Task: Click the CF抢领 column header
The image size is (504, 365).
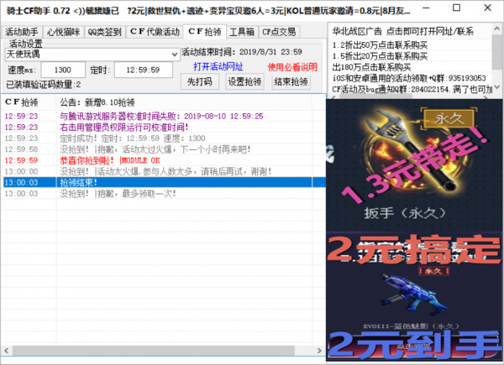Action: pyautogui.click(x=29, y=102)
